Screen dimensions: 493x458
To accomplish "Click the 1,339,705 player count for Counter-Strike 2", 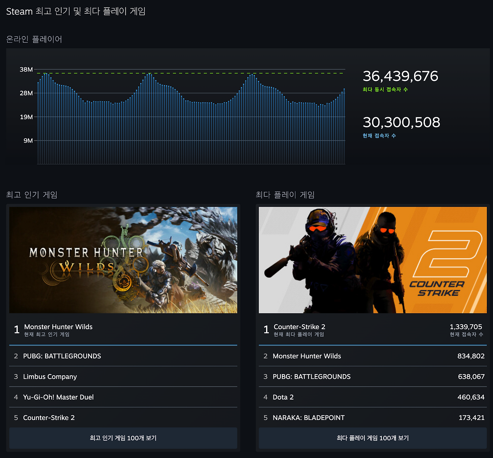I will (466, 326).
